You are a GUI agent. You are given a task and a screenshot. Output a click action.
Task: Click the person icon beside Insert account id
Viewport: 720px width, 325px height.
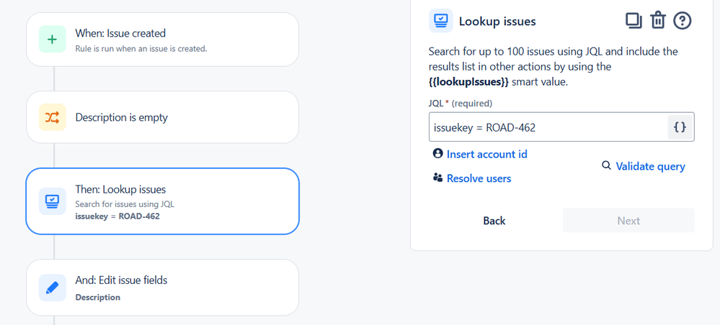(437, 153)
